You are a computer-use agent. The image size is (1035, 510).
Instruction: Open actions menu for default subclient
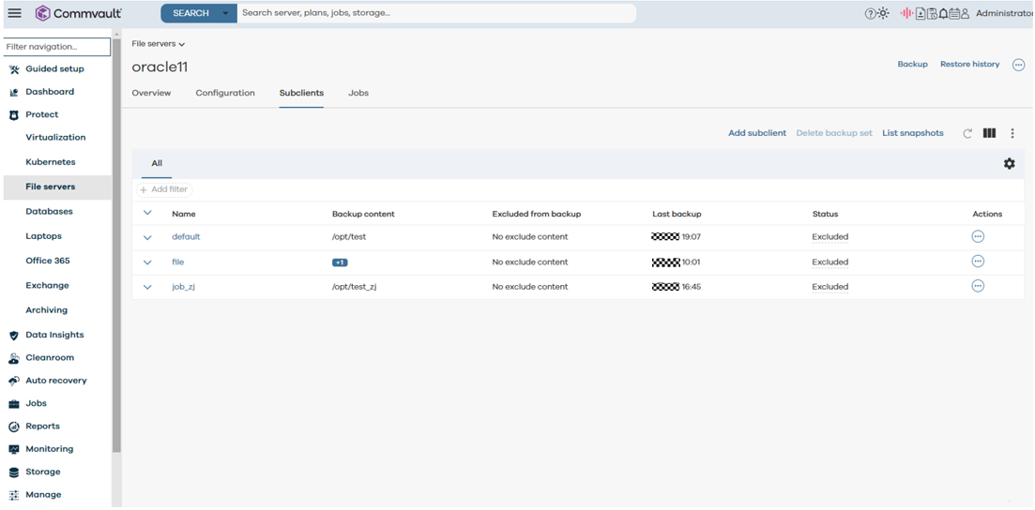(978, 236)
